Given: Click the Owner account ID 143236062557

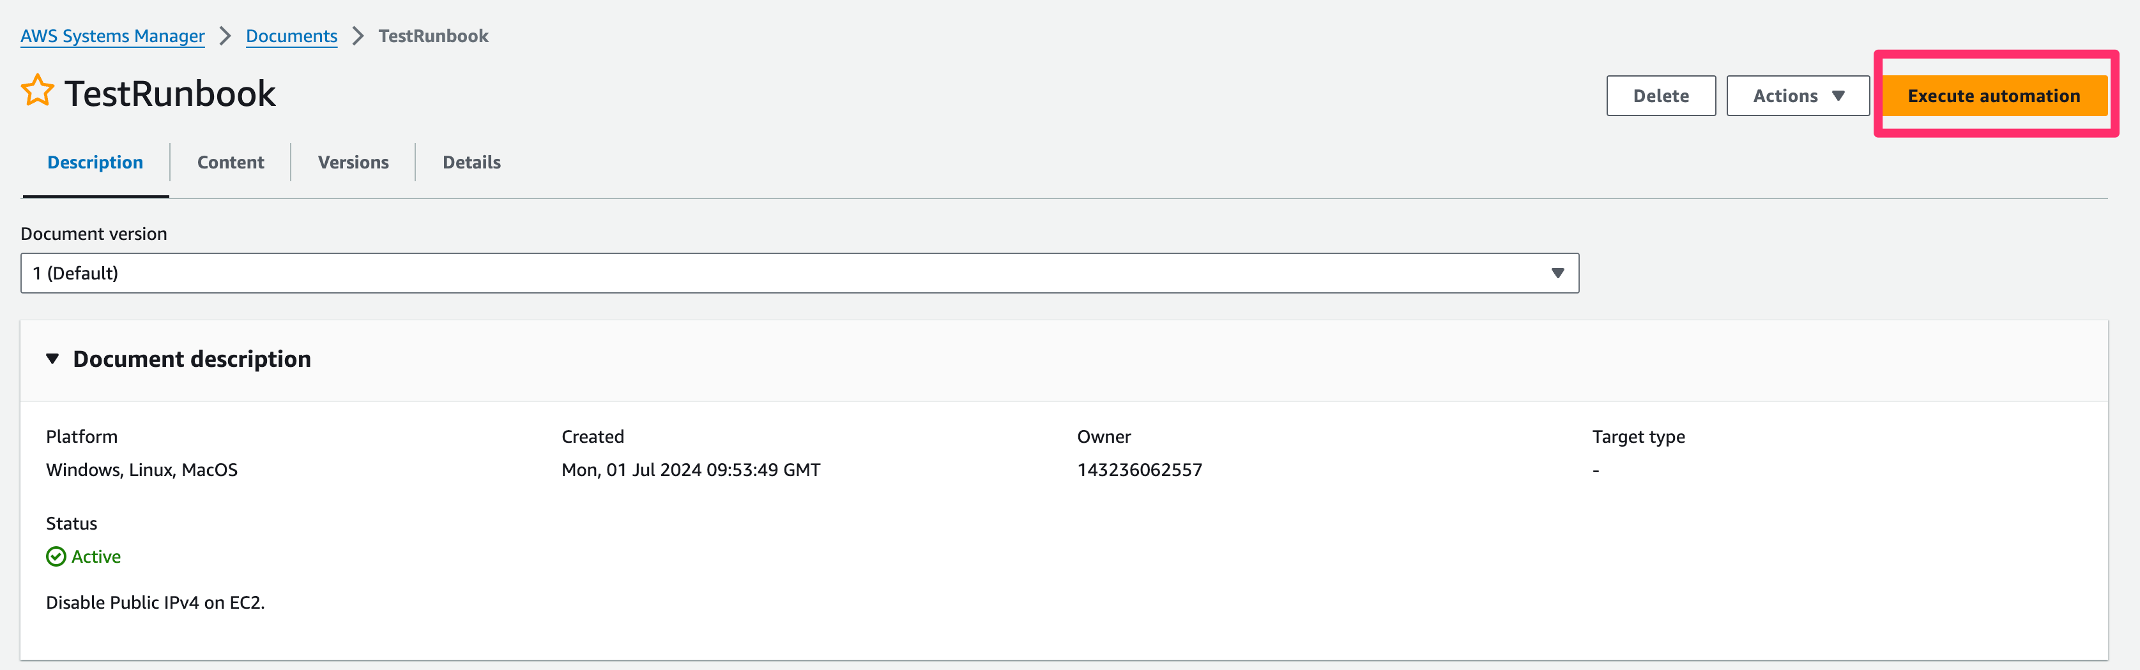Looking at the screenshot, I should 1139,470.
